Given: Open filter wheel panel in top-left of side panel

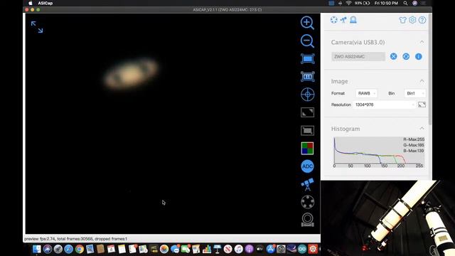Looking at the screenshot, I should pyautogui.click(x=334, y=20).
